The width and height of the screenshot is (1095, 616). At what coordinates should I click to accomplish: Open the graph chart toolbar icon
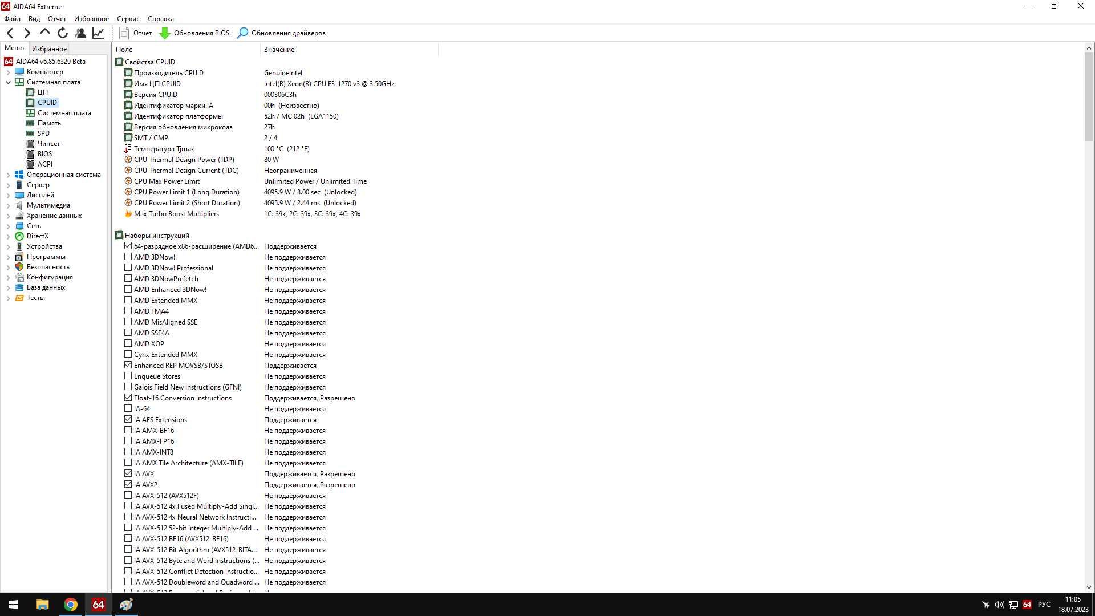98,33
